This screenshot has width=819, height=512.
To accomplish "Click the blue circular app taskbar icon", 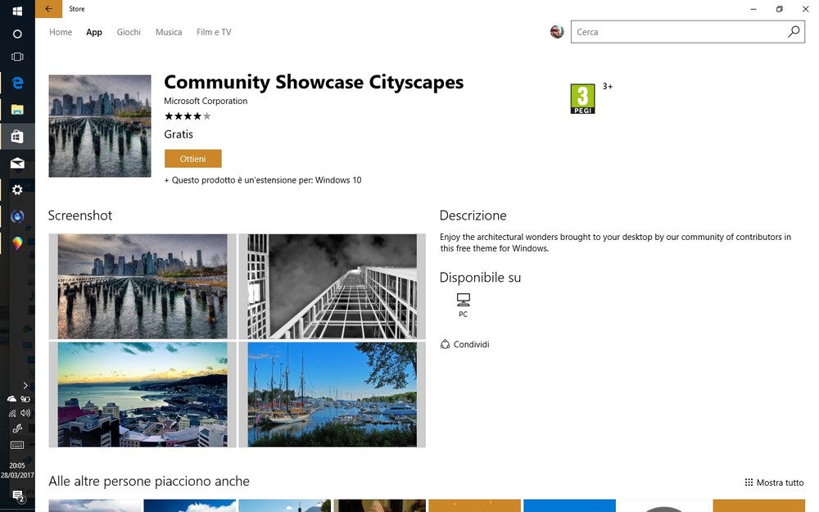I will tap(17, 216).
